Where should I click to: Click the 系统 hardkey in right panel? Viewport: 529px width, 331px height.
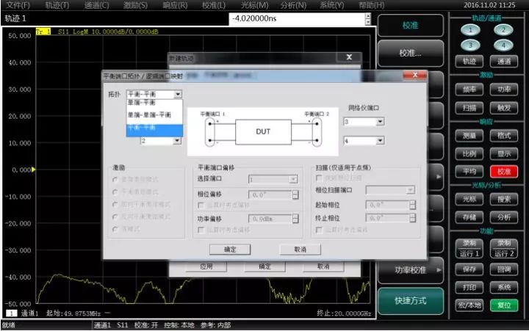point(504,288)
